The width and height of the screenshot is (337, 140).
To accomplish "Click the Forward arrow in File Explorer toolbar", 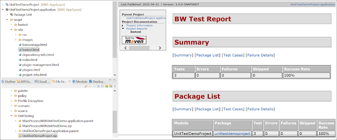I will 94,86.
